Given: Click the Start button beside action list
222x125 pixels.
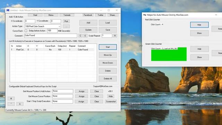Looking at the screenshot, I should pos(108,47).
